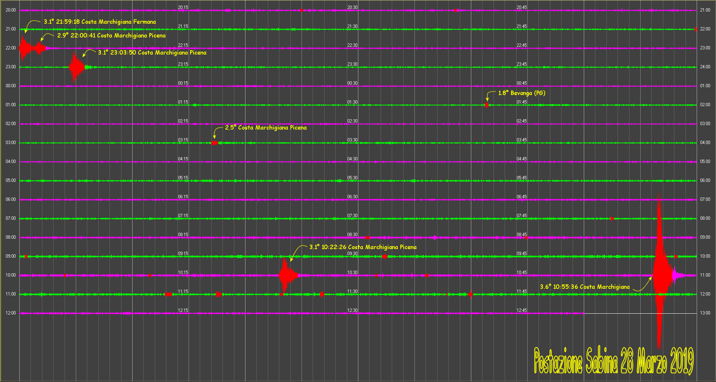Viewport: 716px width, 382px height.
Task: Click the red 21:59:18 quake waveform at trace start
Action: coord(25,48)
